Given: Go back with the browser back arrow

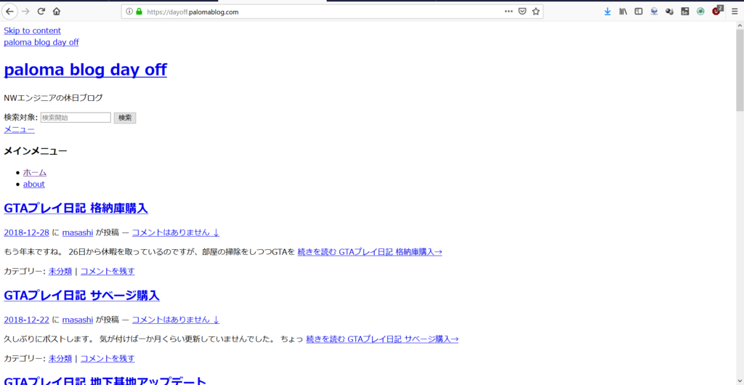Looking at the screenshot, I should coord(9,12).
